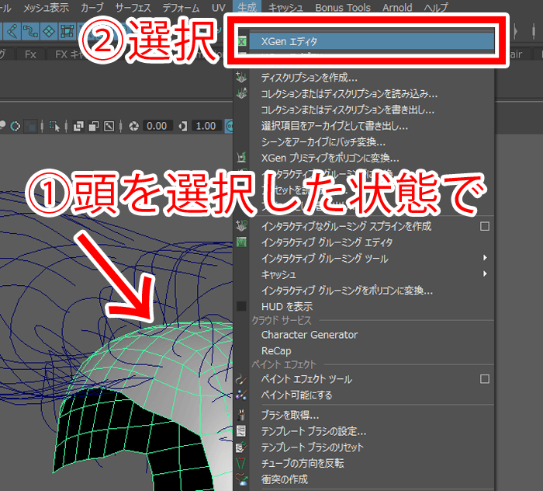Click the snap to projected center icon

[x=67, y=32]
